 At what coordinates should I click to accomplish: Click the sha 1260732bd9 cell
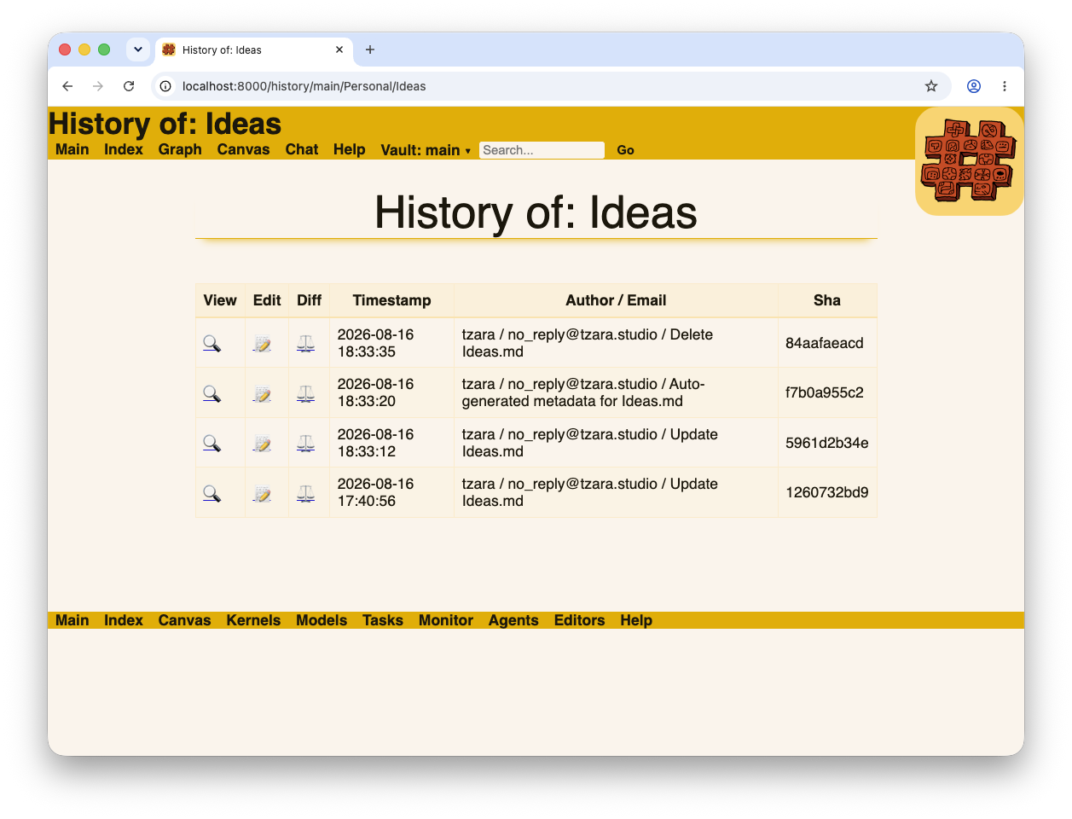click(827, 492)
